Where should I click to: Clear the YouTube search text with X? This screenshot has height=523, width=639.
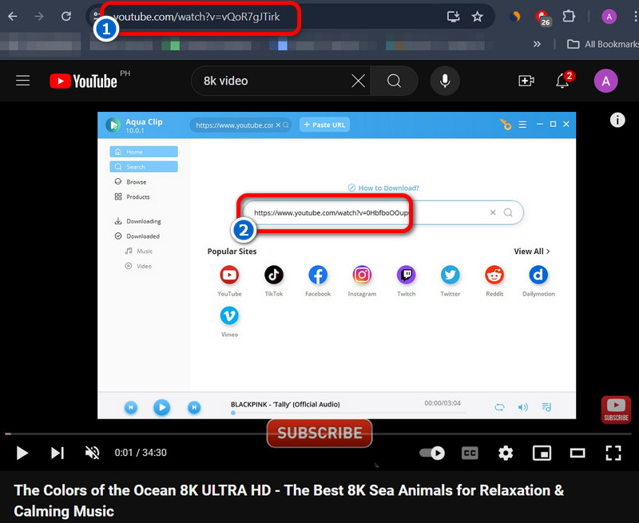(x=358, y=81)
